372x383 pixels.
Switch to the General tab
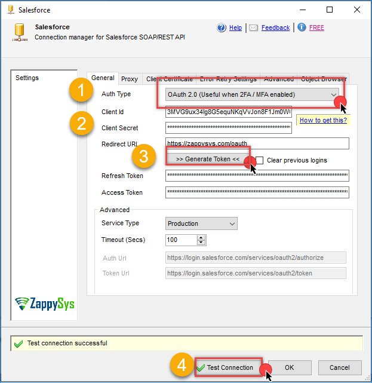pyautogui.click(x=103, y=78)
